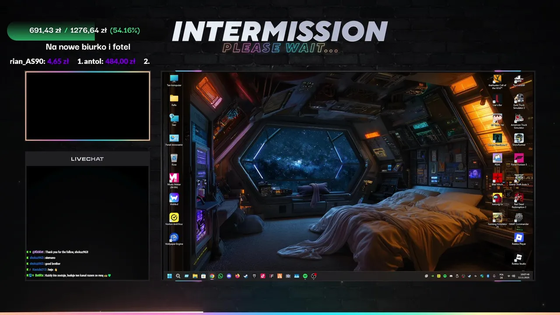Open Epic Games Launcher on the taskbar
Image resolution: width=560 pixels, height=315 pixels.
pyautogui.click(x=254, y=276)
